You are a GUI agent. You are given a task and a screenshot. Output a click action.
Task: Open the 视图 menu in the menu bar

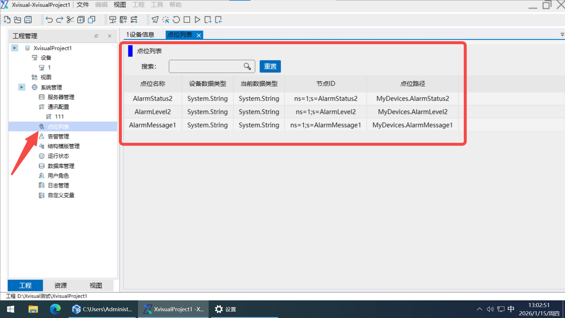click(x=120, y=5)
